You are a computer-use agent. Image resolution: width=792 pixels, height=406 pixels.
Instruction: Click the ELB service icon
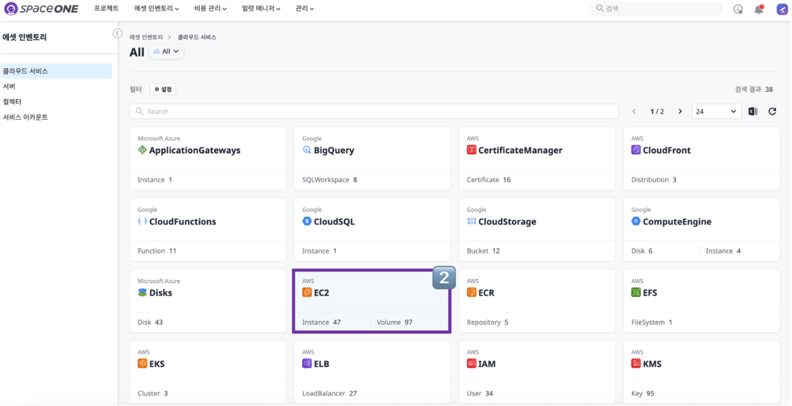tap(307, 363)
